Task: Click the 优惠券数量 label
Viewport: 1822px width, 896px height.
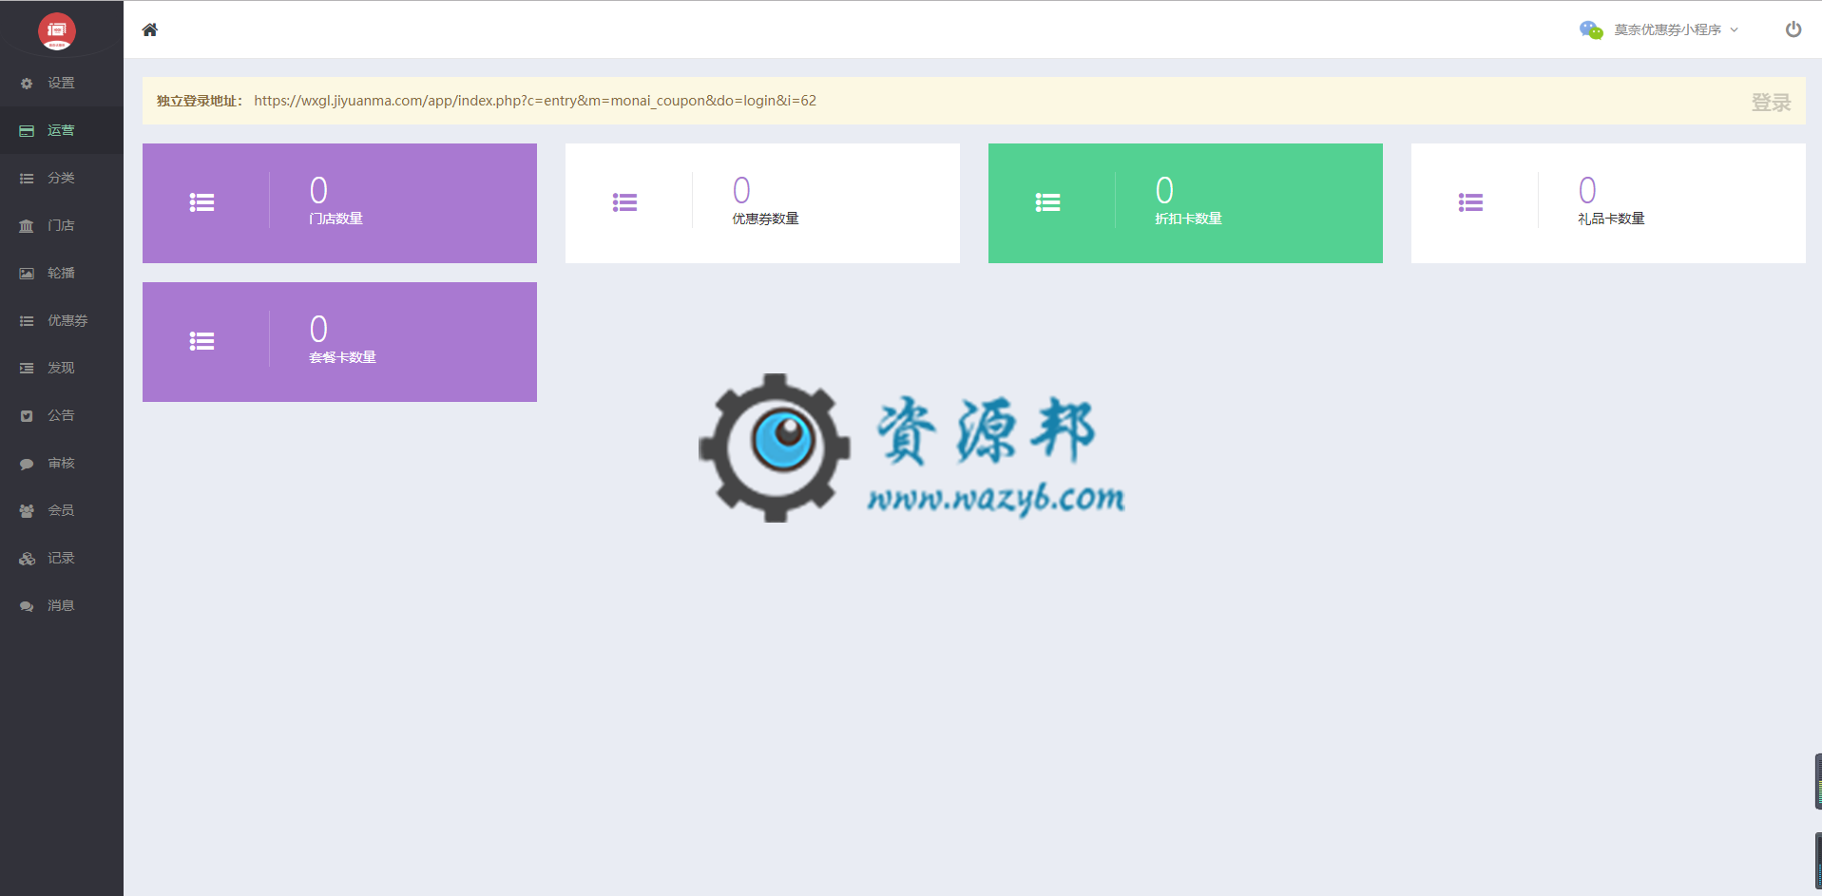Action: (x=765, y=219)
